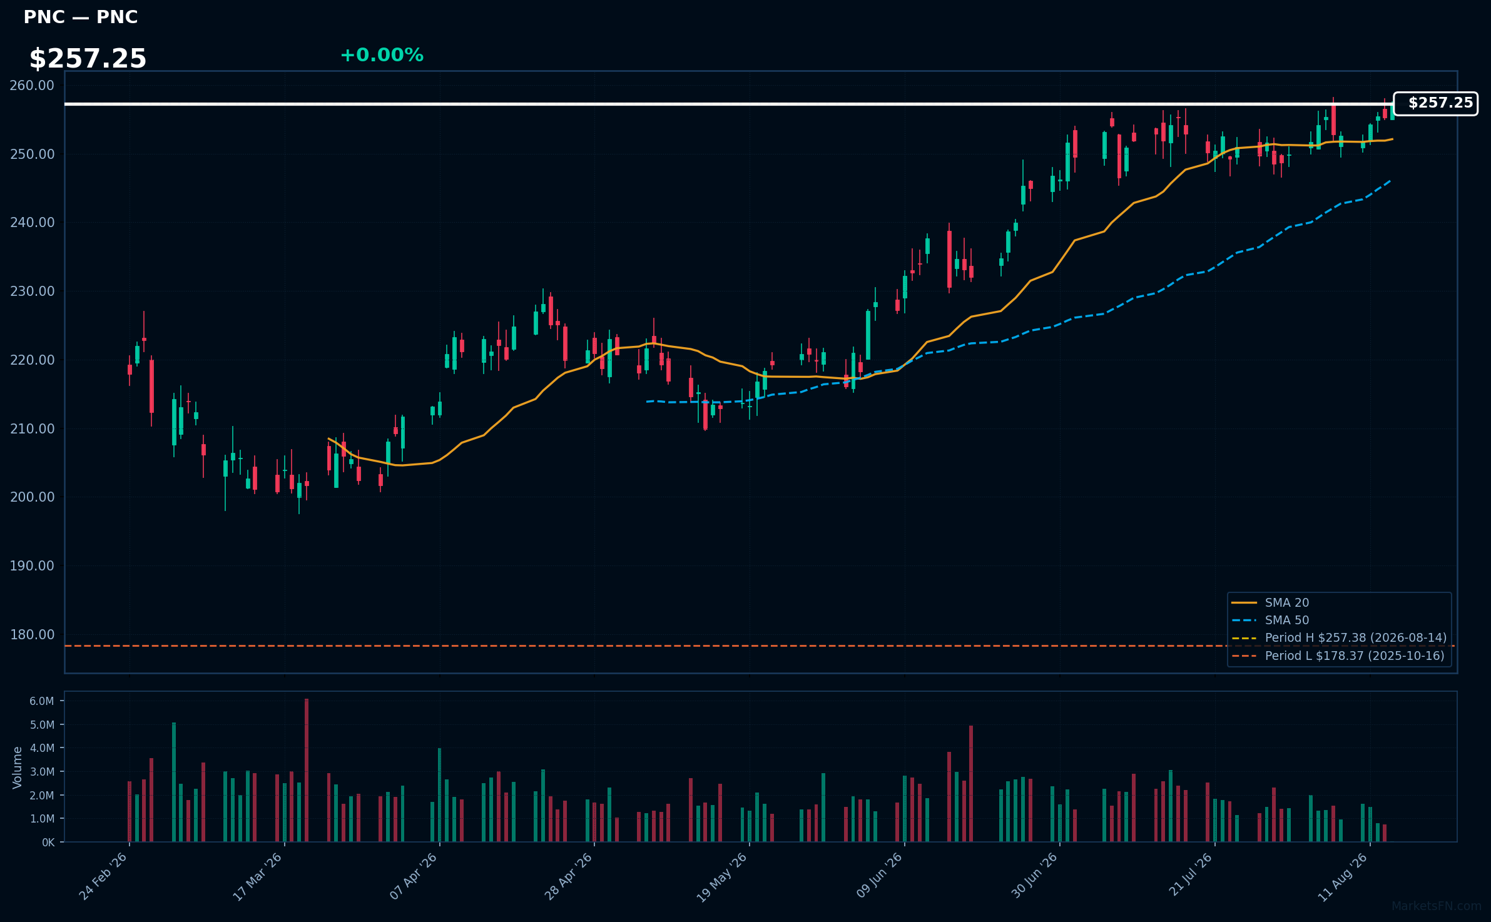Select the SMA 50 legend entry

pos(1287,620)
